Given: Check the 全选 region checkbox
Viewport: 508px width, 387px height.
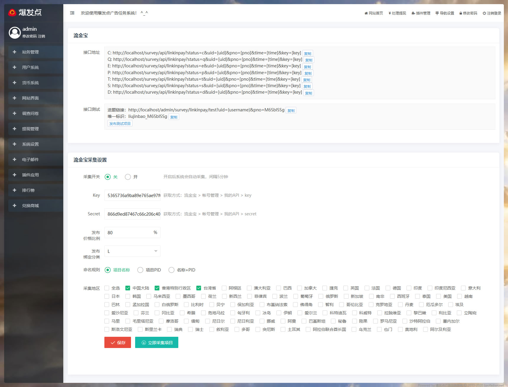Looking at the screenshot, I should (107, 288).
